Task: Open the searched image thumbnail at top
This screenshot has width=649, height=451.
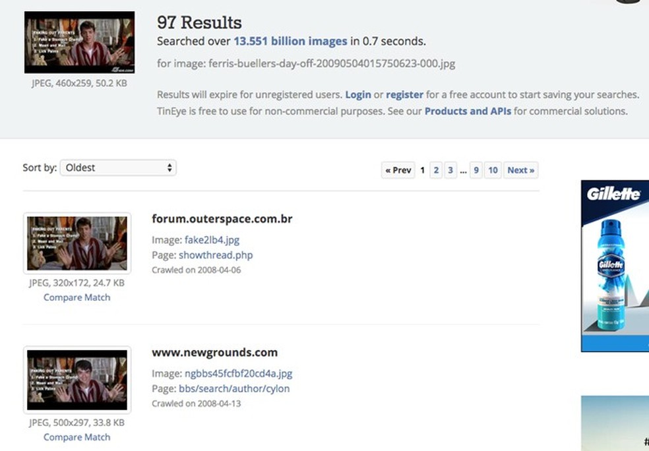Action: 79,42
